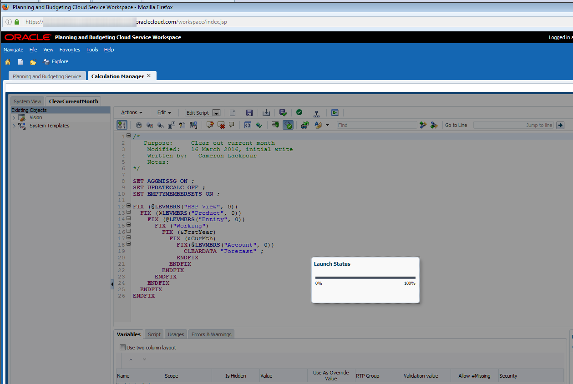Click the Validate and Save icon
573x384 pixels.
pos(283,112)
